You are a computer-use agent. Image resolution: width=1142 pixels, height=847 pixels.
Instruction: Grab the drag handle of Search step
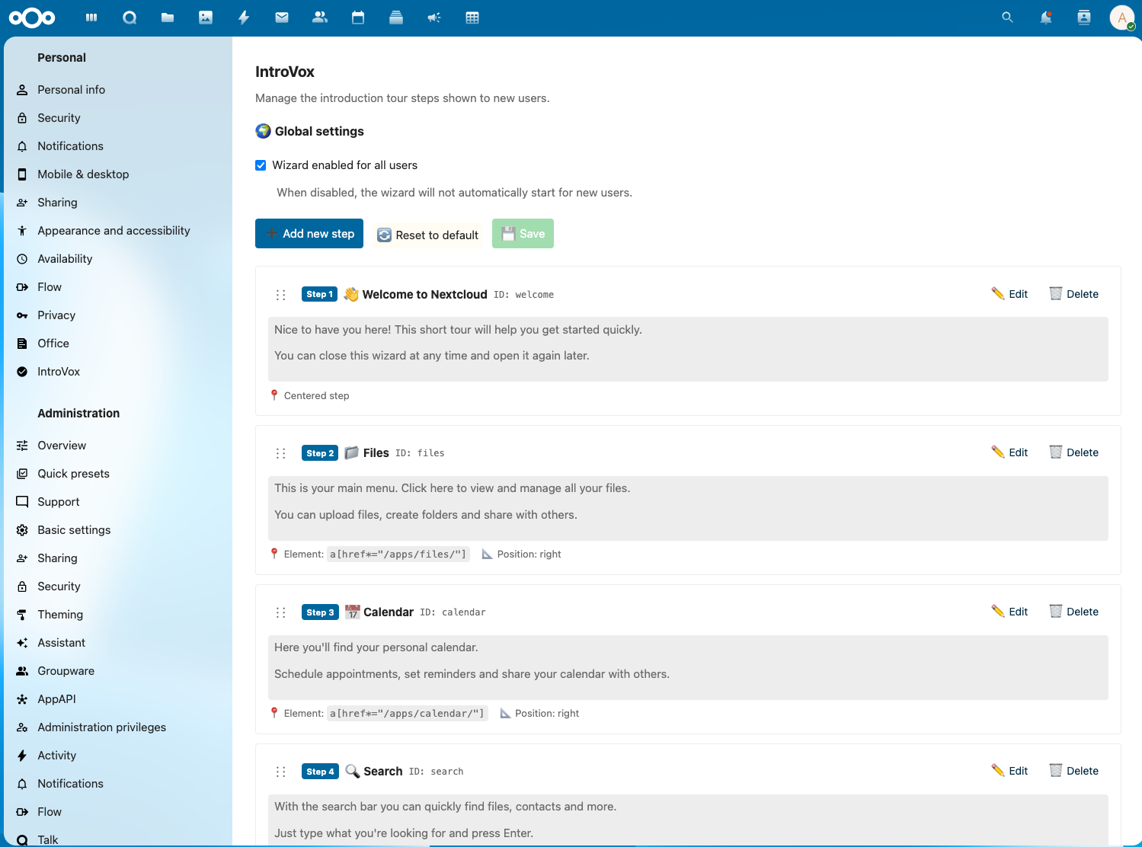point(280,772)
